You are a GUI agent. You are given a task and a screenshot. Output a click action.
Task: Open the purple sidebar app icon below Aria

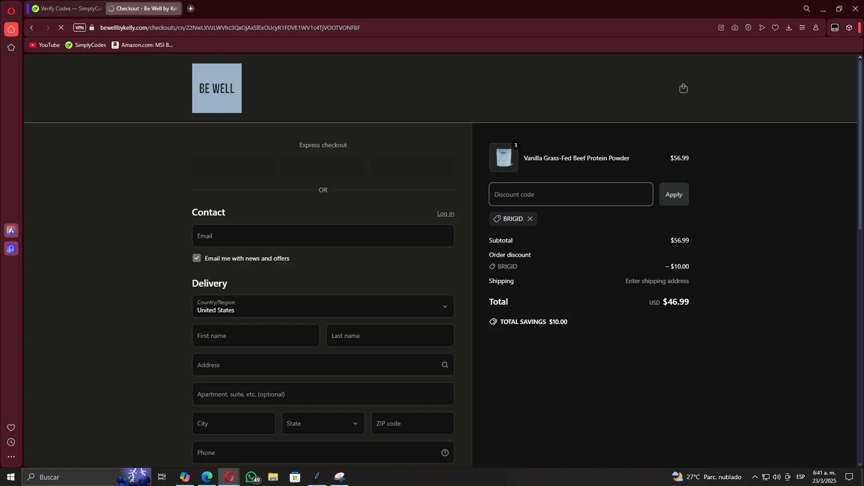pyautogui.click(x=11, y=249)
